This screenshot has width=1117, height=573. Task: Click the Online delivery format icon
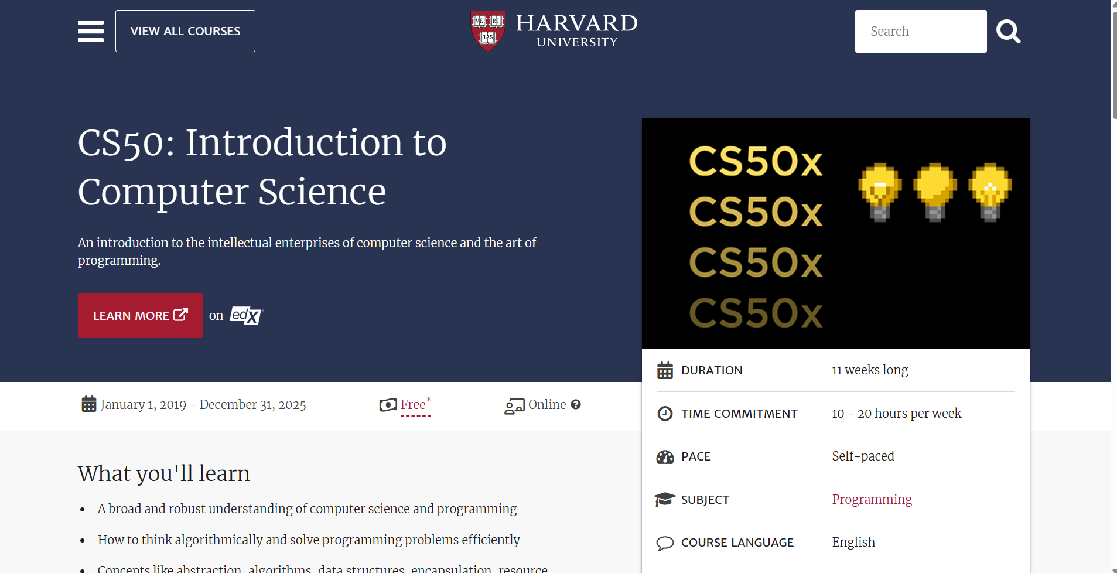pyautogui.click(x=514, y=405)
